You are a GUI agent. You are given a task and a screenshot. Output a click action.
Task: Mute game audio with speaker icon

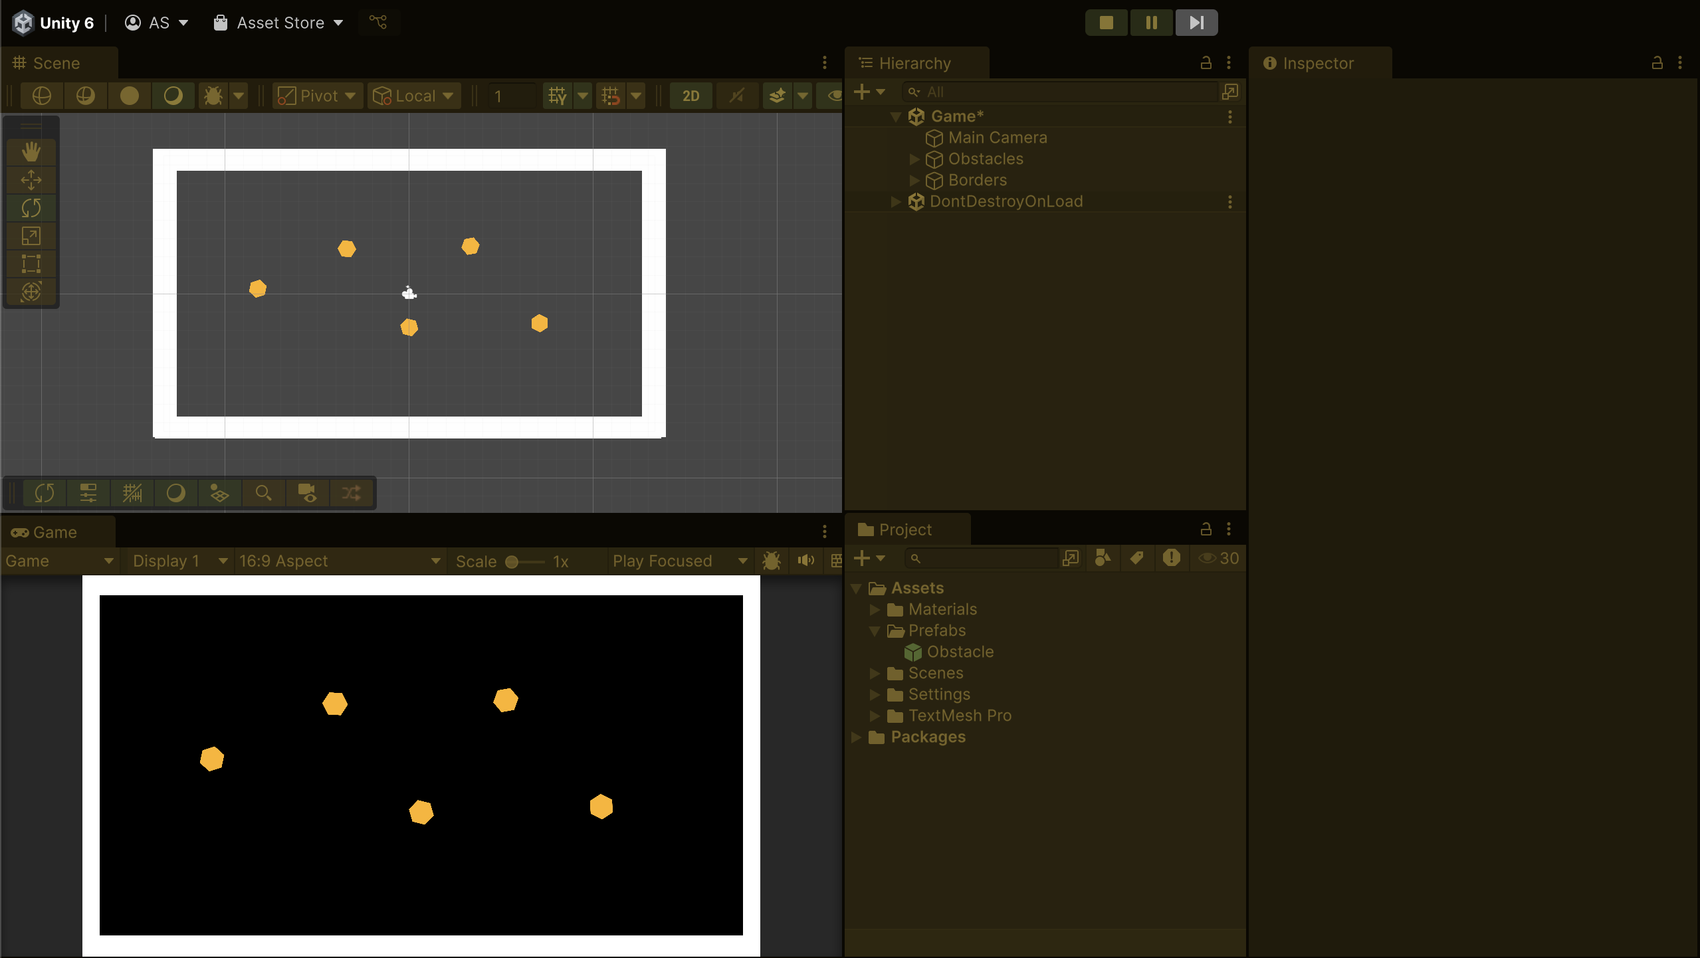tap(805, 561)
